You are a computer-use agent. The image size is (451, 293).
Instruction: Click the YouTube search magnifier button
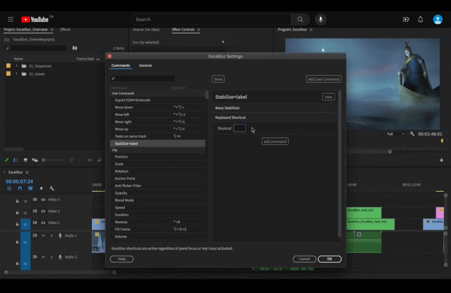point(300,19)
